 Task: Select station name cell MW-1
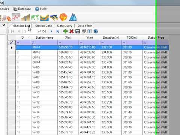pos(44,47)
